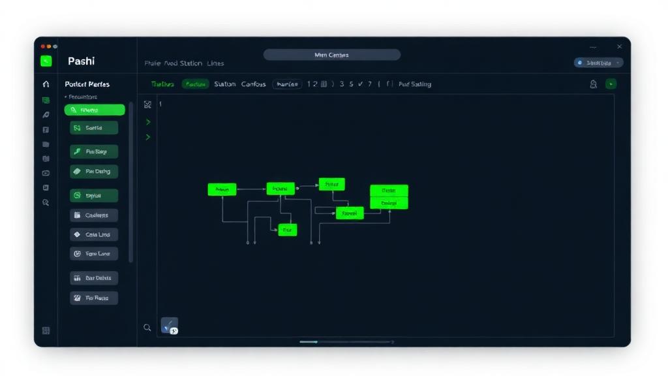Switch to the Confoss tab in toolbar
This screenshot has width=668, height=376.
[253, 84]
